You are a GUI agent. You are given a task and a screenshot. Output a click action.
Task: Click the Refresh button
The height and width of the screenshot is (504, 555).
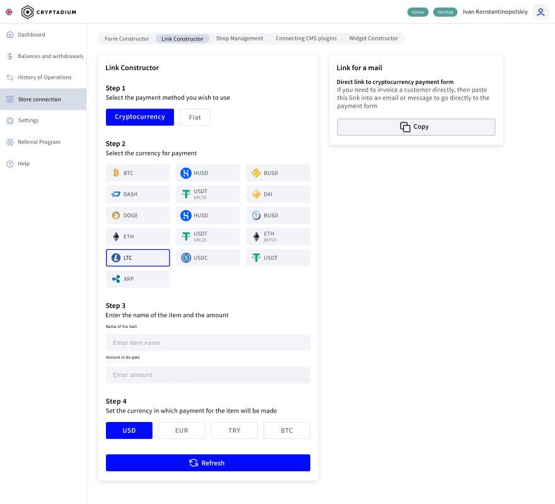pyautogui.click(x=207, y=463)
